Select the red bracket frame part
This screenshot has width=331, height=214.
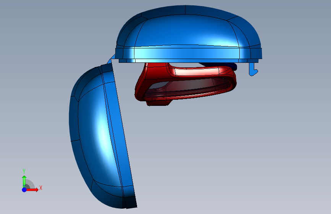tap(186, 84)
